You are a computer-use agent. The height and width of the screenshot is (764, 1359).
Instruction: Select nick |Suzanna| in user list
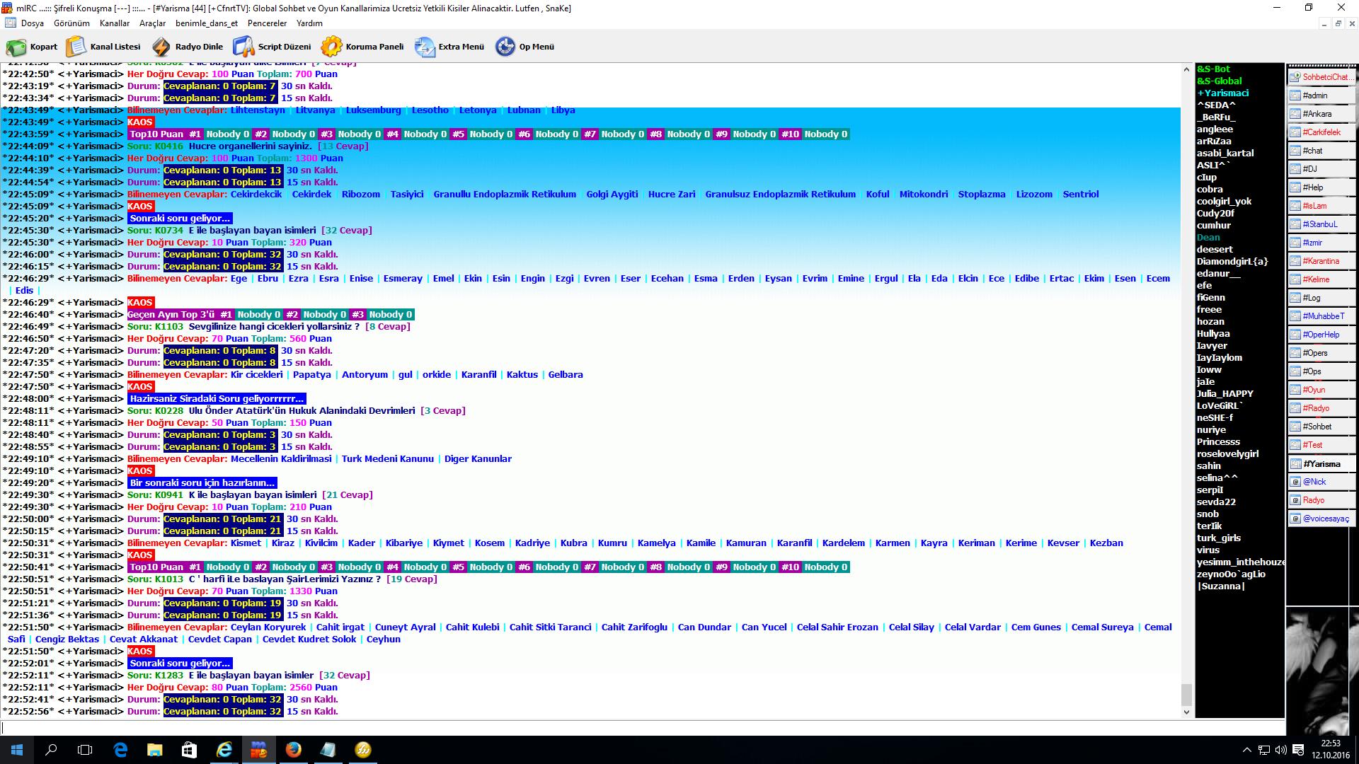point(1220,586)
